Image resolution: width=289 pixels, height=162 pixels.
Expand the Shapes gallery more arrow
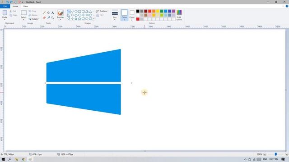pyautogui.click(x=94, y=19)
